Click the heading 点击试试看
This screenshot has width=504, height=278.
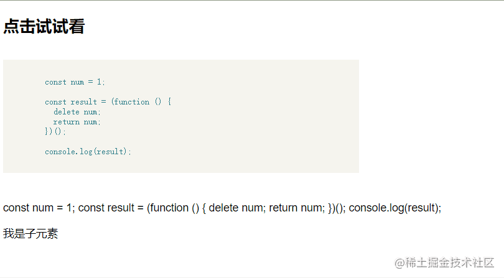pyautogui.click(x=44, y=26)
